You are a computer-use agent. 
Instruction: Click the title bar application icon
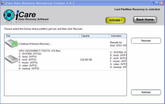2,3
